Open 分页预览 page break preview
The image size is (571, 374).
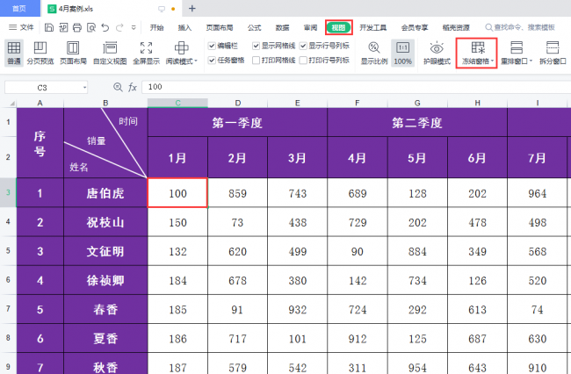point(40,54)
